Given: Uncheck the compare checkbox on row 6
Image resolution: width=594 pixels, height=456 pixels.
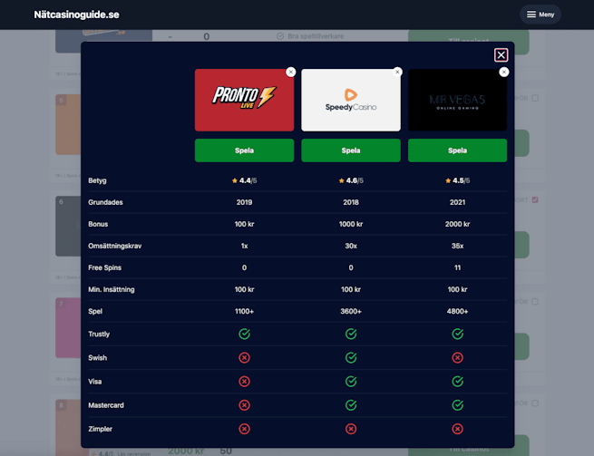Looking at the screenshot, I should pyautogui.click(x=535, y=199).
